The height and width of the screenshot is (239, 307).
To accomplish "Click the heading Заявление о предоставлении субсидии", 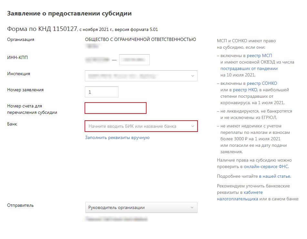I will tap(69, 14).
